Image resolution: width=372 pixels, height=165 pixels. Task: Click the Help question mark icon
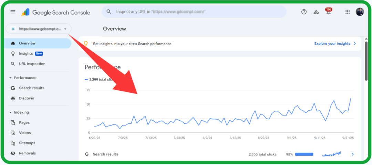[x=304, y=12]
